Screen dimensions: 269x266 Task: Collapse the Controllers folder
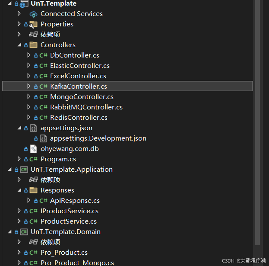coord(19,45)
